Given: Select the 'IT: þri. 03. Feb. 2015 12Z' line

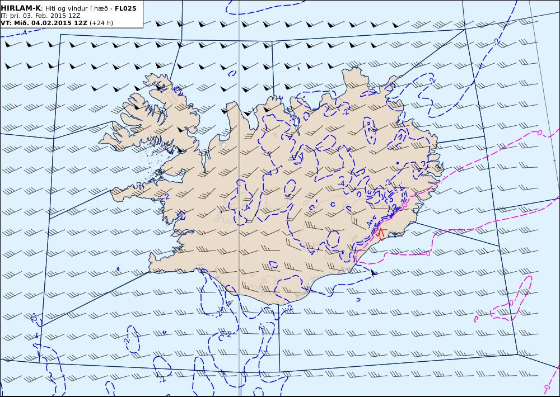Looking at the screenshot, I should [40, 16].
